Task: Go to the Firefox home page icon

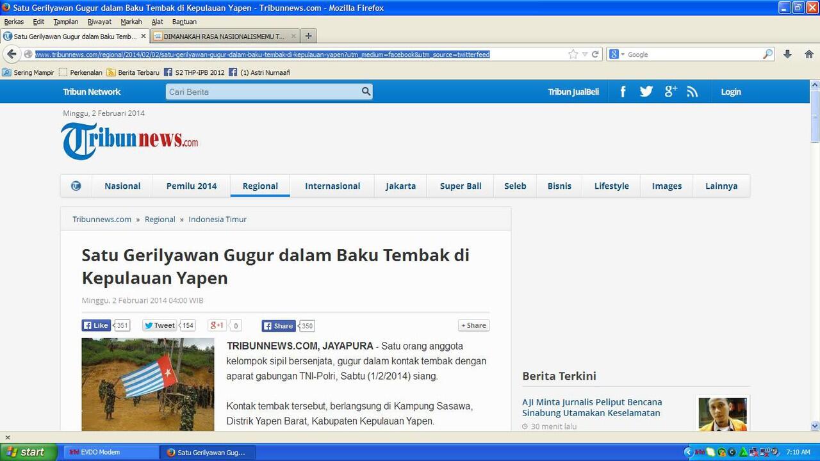Action: [x=808, y=54]
